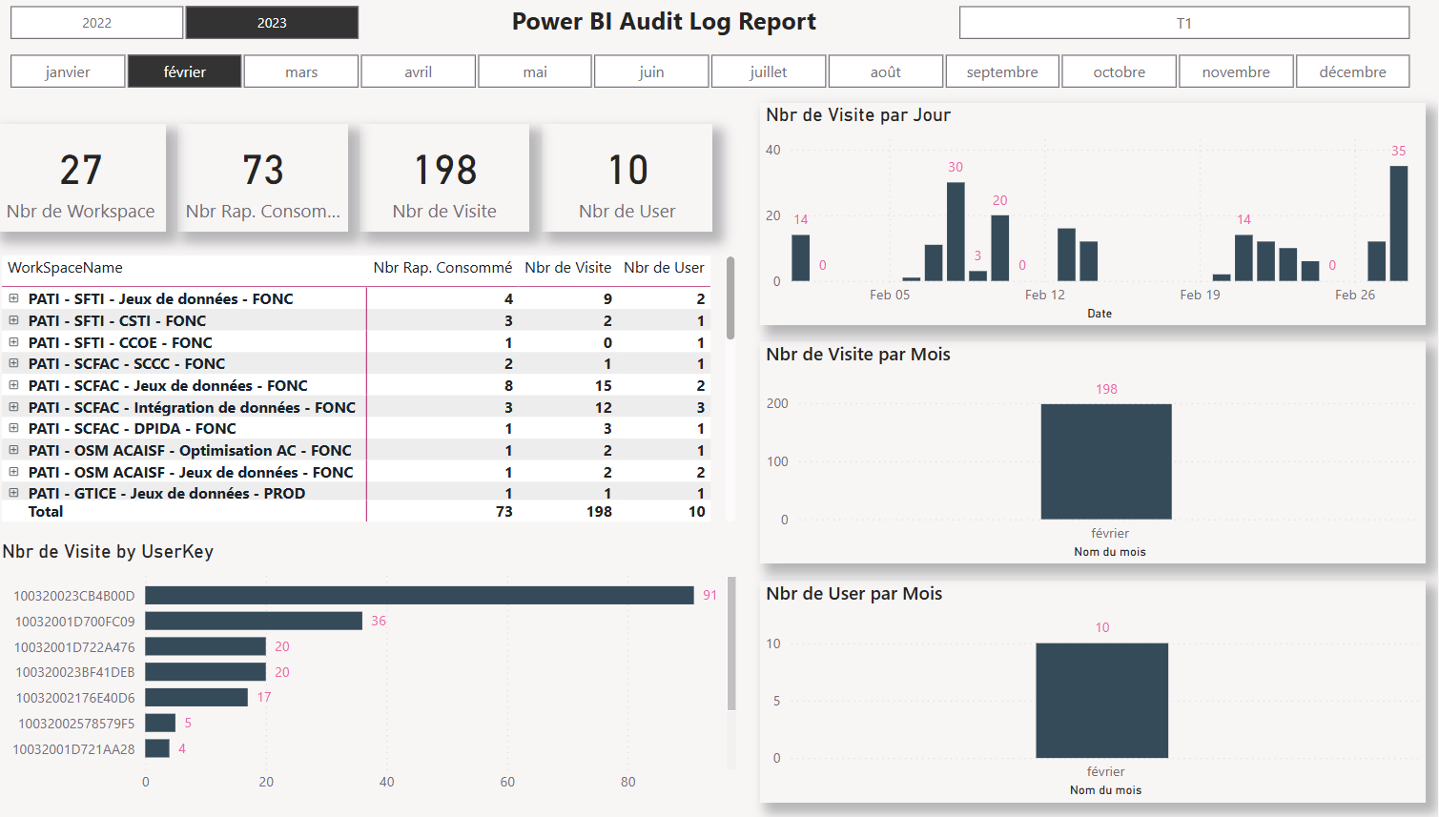This screenshot has height=817, width=1439.
Task: Filter the report by janvier
Action: tap(68, 71)
